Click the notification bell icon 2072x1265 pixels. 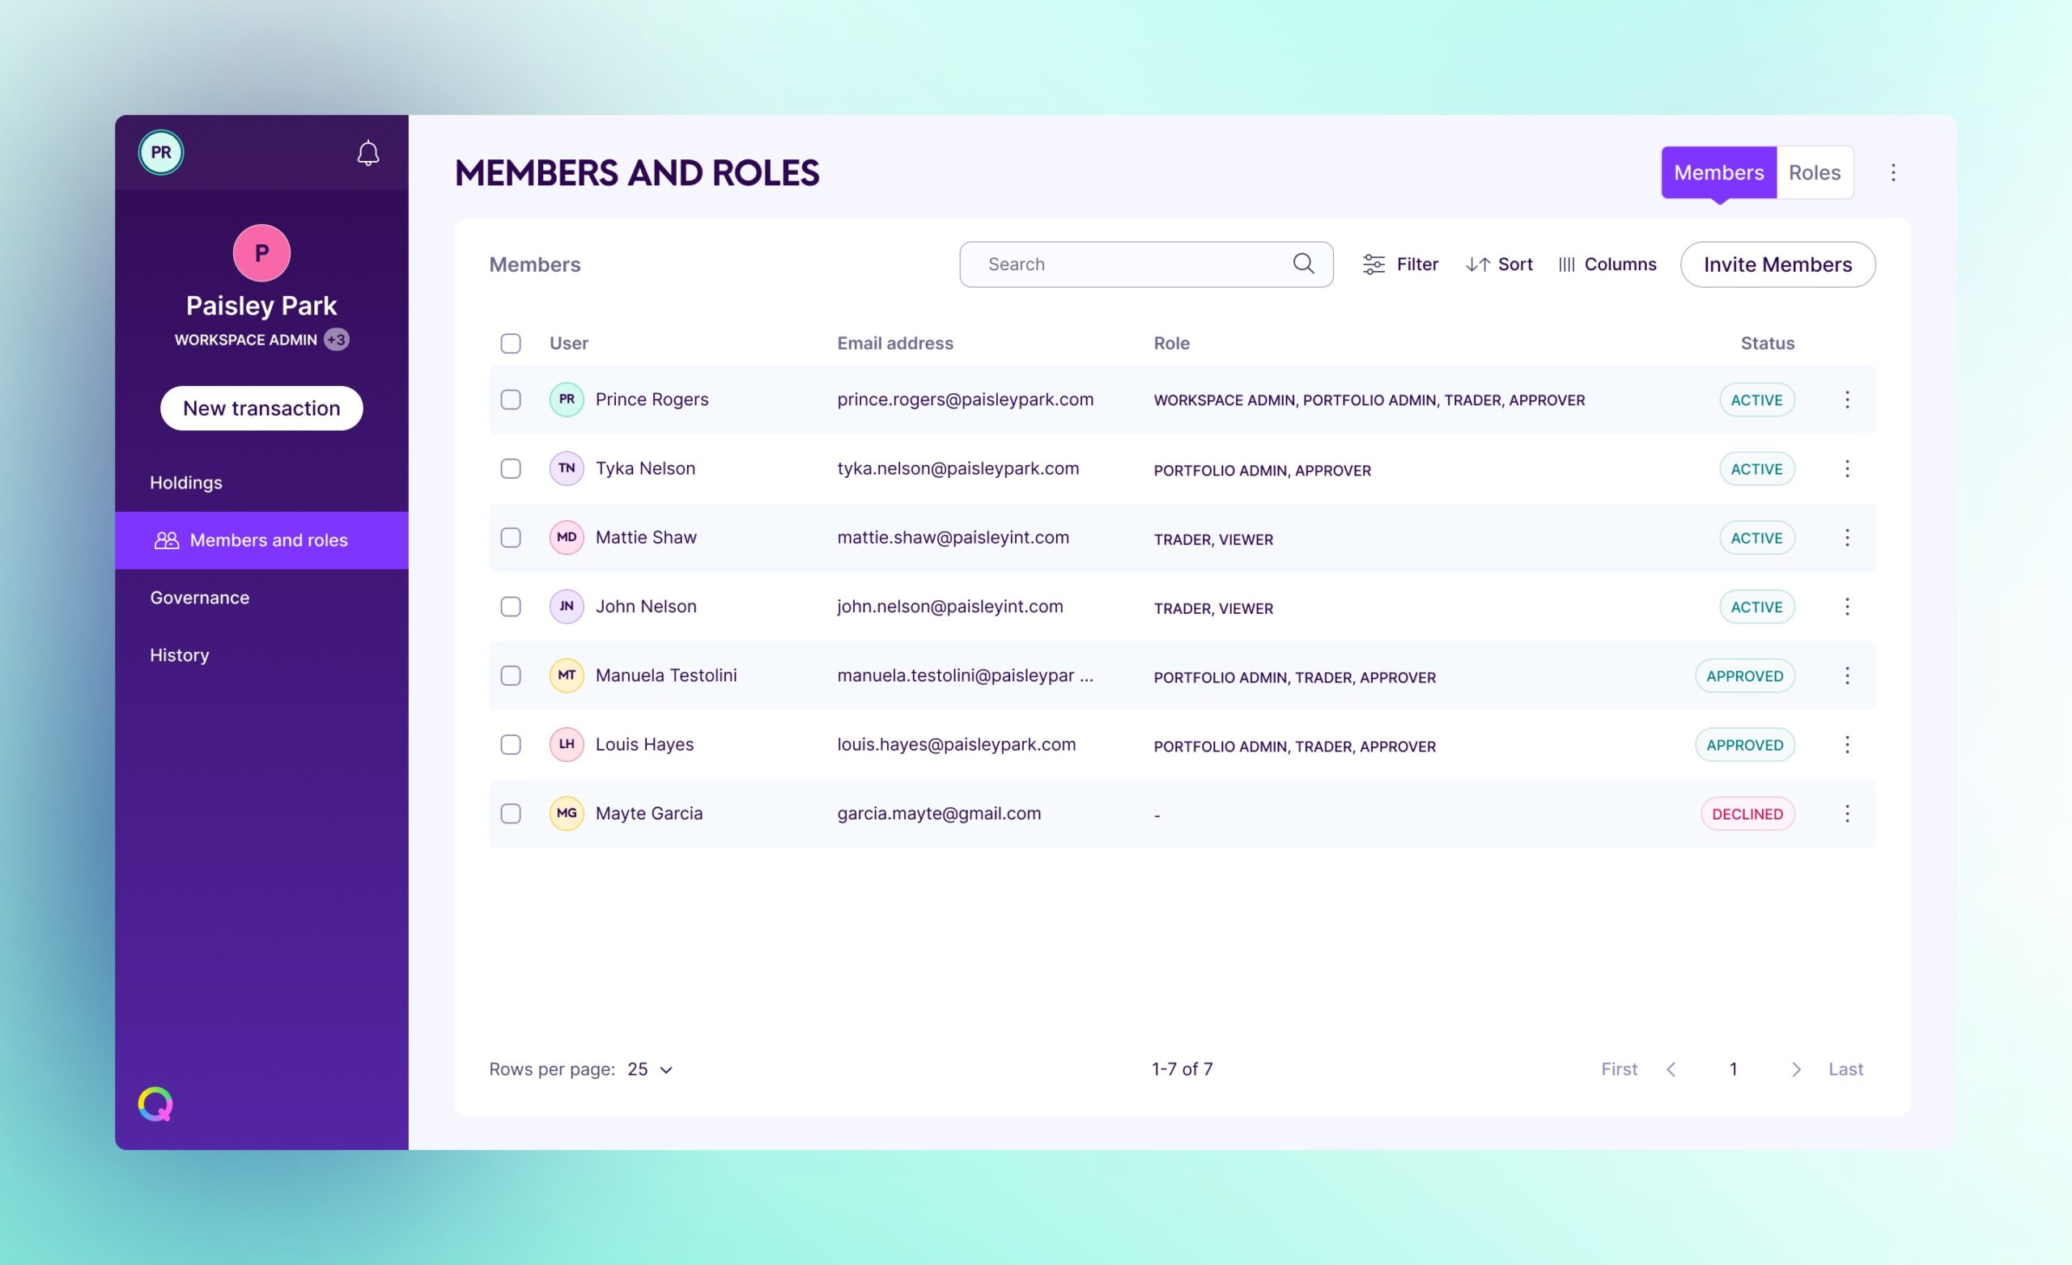tap(367, 152)
